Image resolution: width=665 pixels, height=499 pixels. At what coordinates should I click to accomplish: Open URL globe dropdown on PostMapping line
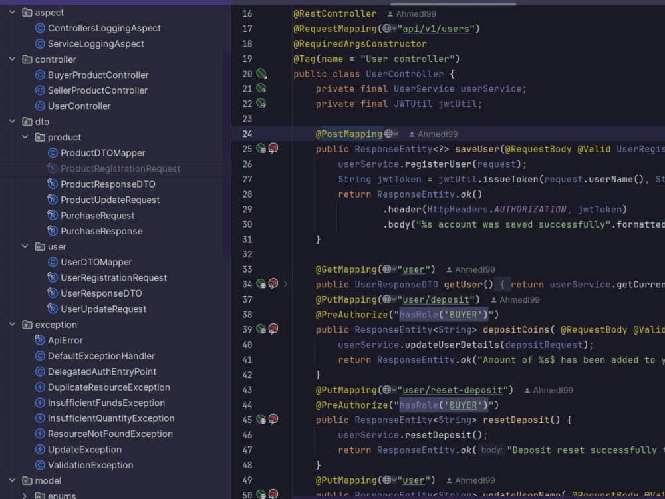[392, 134]
